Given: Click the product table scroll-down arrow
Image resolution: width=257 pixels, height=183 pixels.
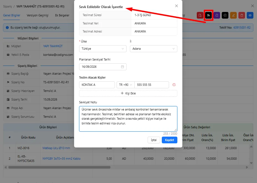Looking at the screenshot, I should tap(251, 163).
